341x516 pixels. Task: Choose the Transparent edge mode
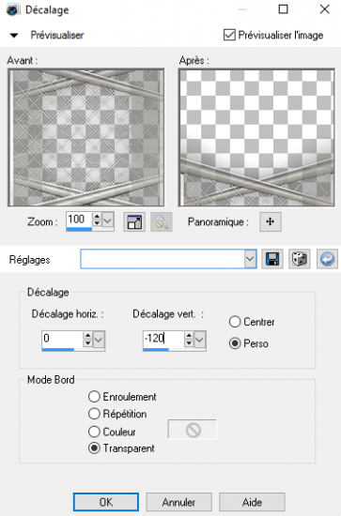(94, 448)
